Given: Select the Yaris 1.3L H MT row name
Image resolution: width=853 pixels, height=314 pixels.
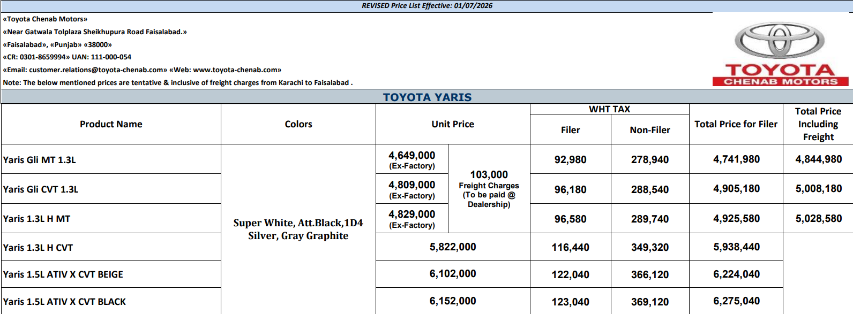Looking at the screenshot, I should click(36, 219).
